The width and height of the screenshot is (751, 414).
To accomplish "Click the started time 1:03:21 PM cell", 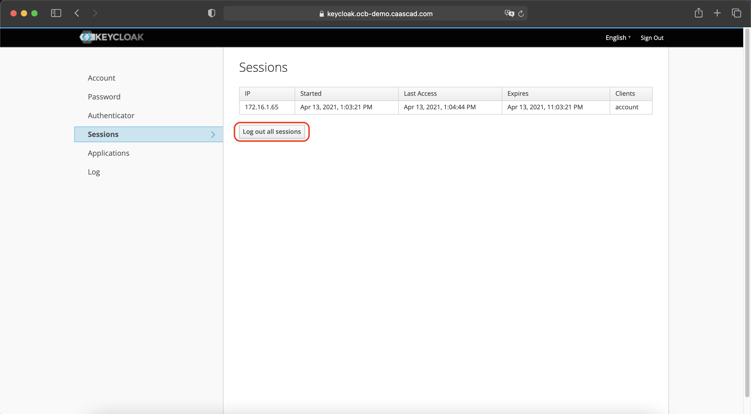I will coord(347,107).
